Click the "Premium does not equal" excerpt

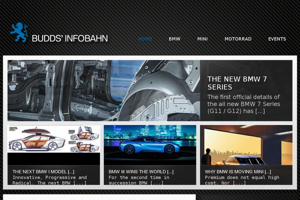242,180
